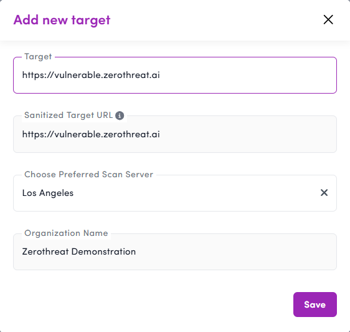This screenshot has height=332, width=350.
Task: Click the Organization Name label
Action: click(66, 233)
